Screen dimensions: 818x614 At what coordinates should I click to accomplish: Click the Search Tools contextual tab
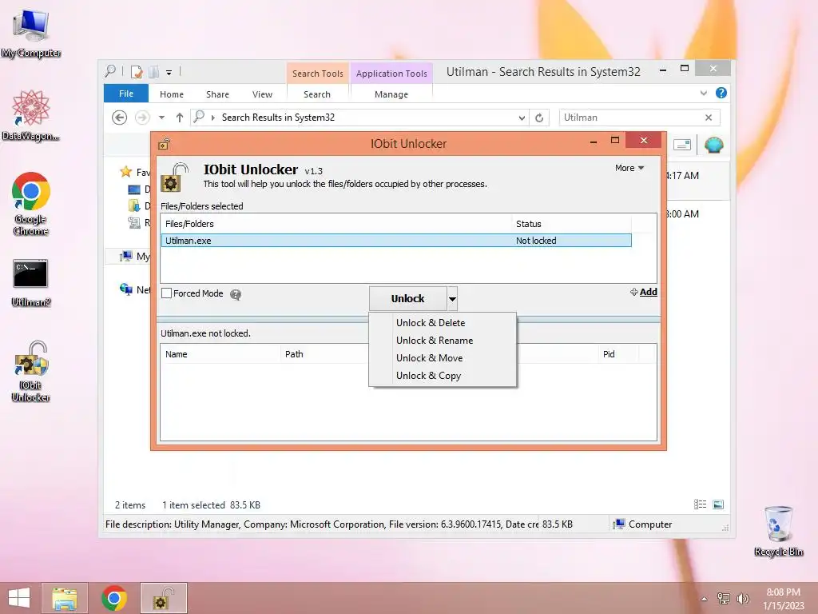point(318,74)
